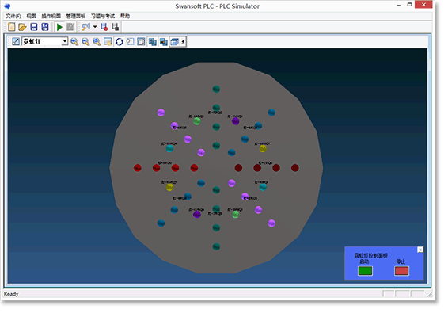Open the 文件(F) menu

pyautogui.click(x=13, y=16)
